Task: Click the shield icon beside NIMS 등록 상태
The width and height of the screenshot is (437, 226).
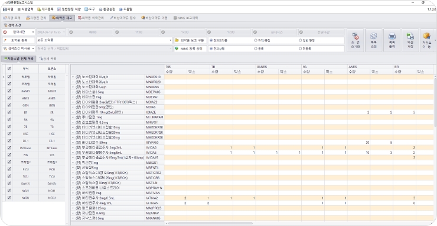Action: tap(177, 49)
